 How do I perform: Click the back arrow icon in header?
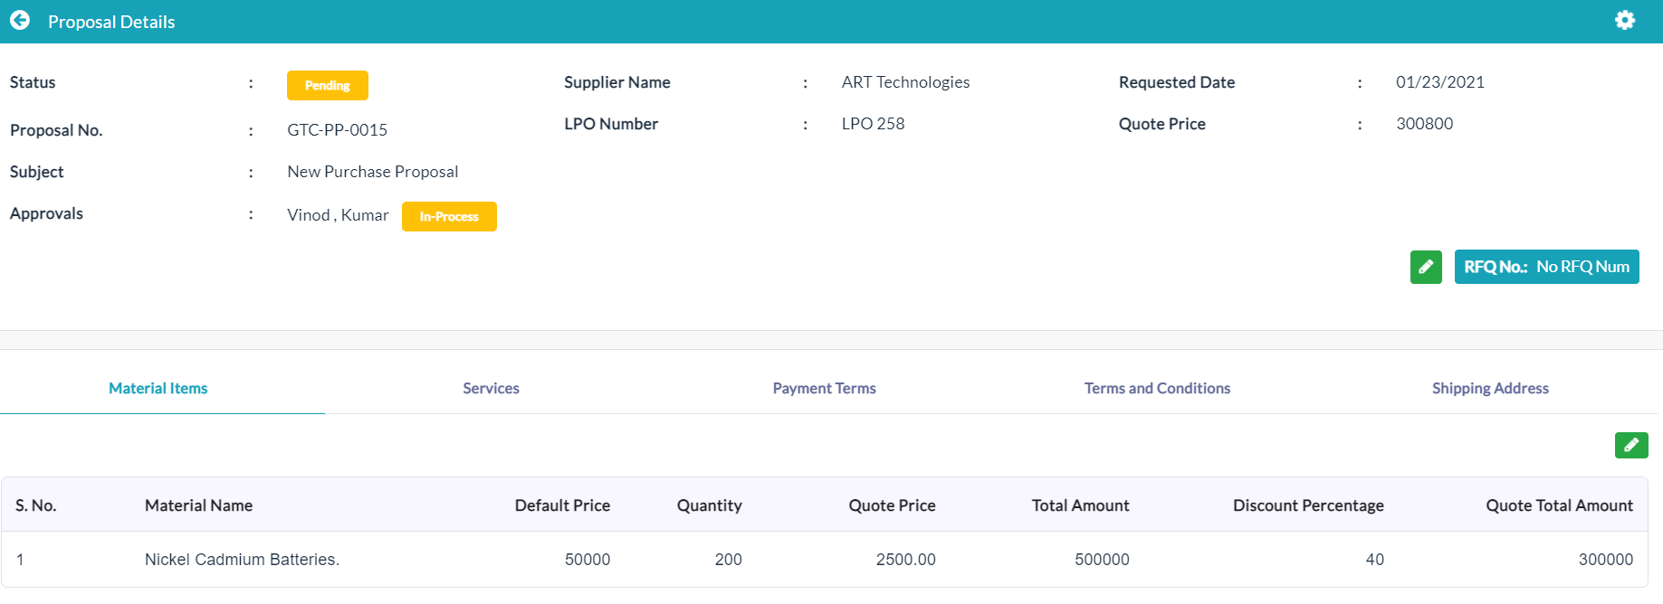20,20
